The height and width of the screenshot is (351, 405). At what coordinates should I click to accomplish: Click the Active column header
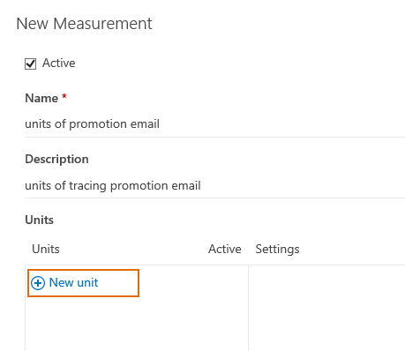(x=225, y=249)
